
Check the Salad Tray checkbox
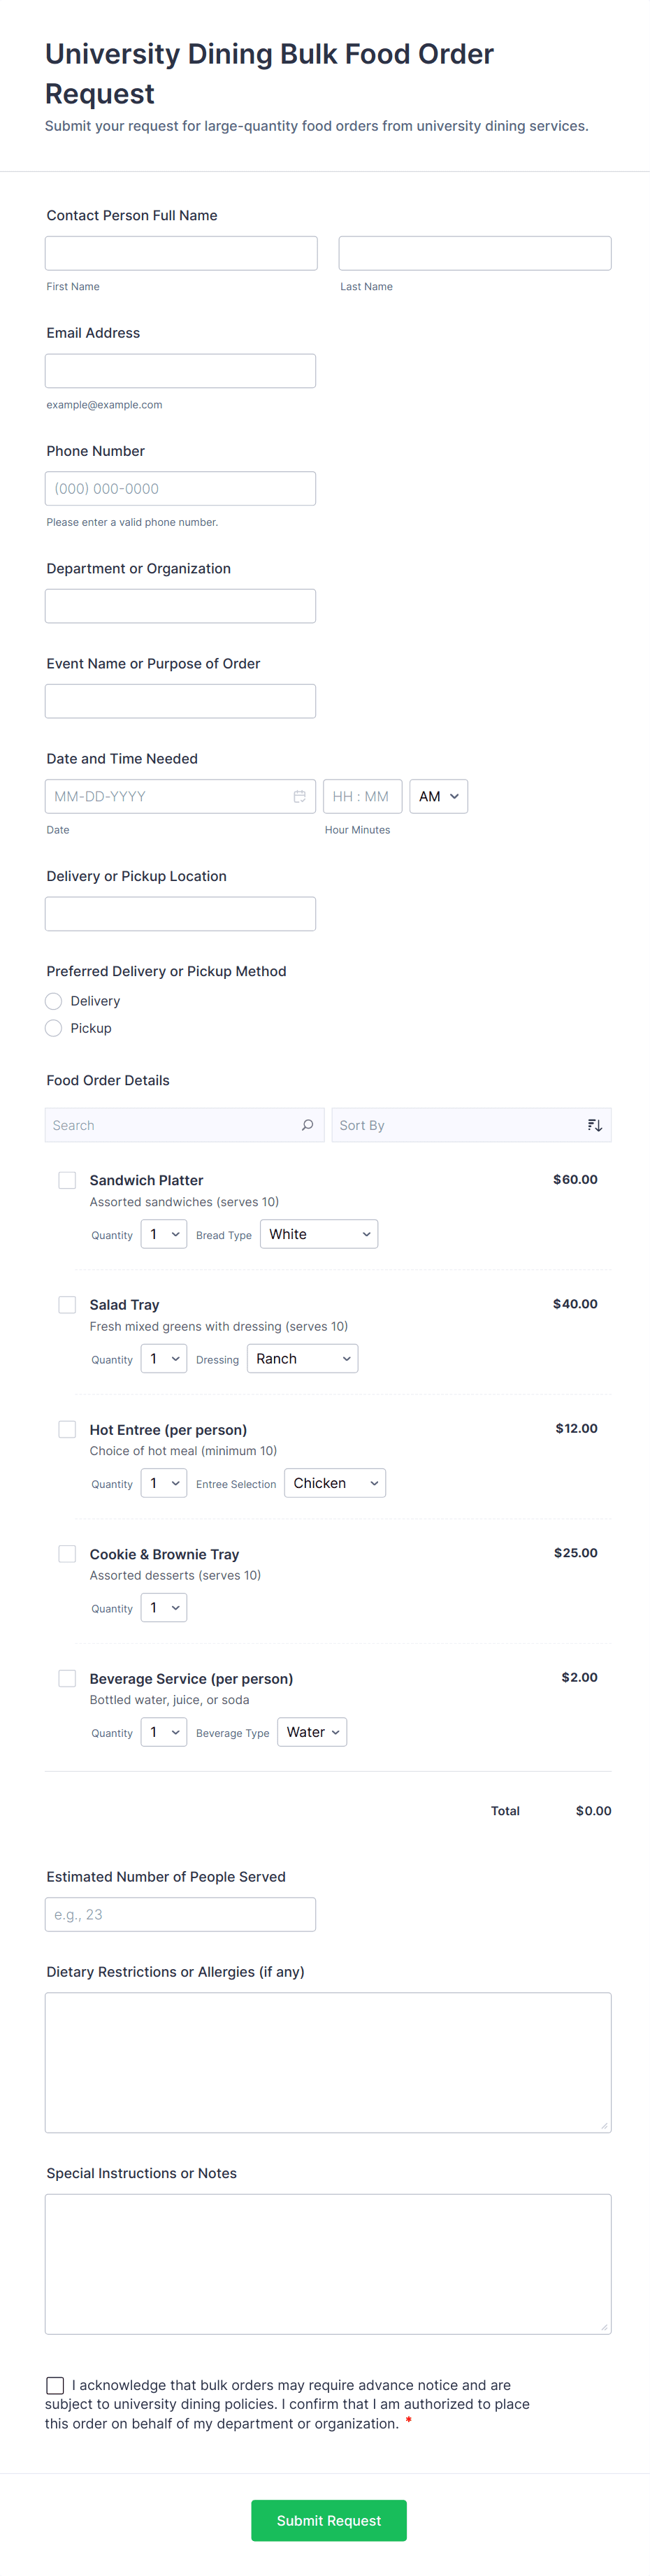[x=67, y=1305]
